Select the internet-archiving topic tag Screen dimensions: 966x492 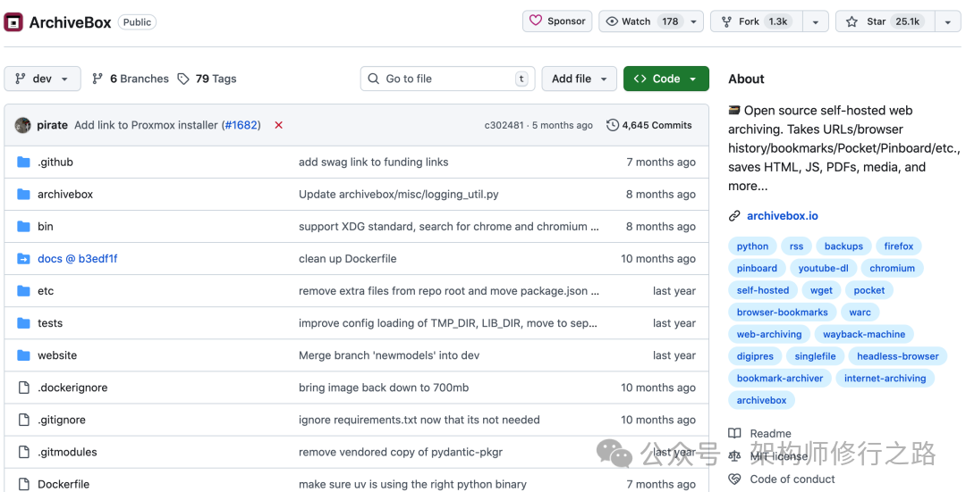885,379
